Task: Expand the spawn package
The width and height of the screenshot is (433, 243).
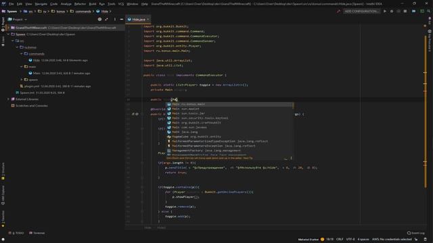Action: (22, 80)
